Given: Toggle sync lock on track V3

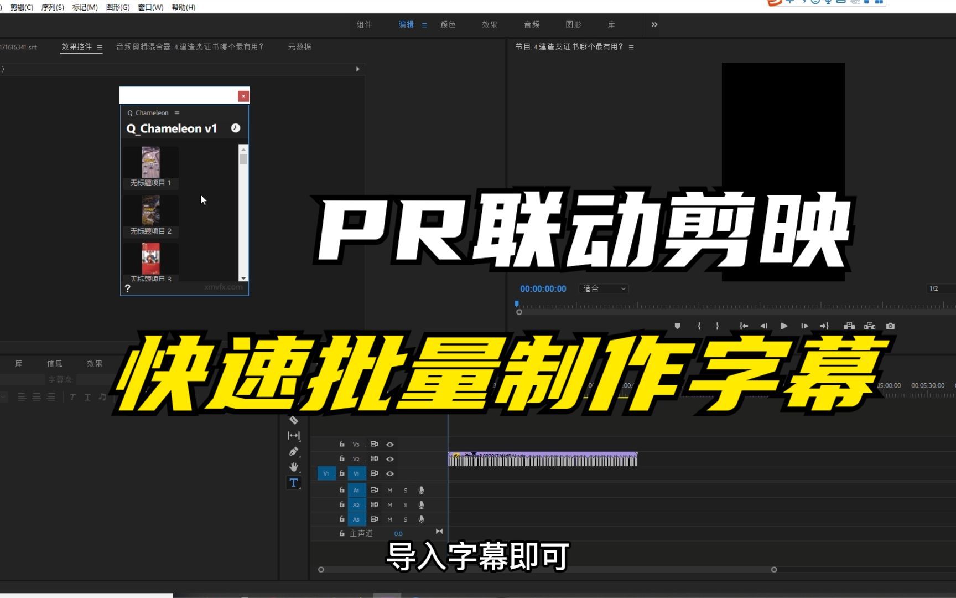Looking at the screenshot, I should tap(374, 444).
